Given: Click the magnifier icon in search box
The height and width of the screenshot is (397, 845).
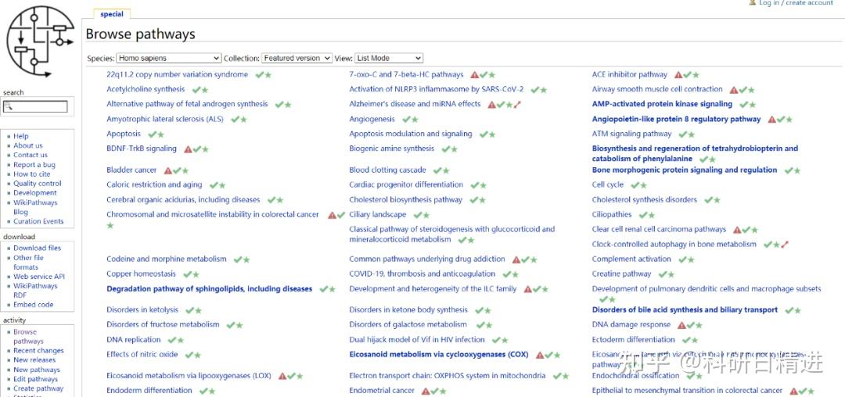Looking at the screenshot, I should click(8, 106).
